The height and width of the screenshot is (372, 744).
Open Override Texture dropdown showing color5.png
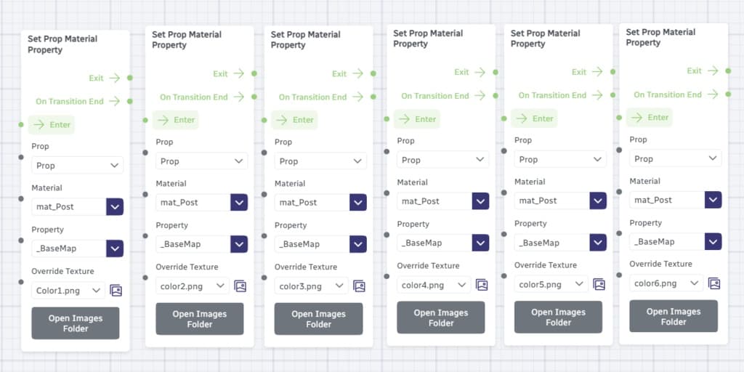click(551, 284)
